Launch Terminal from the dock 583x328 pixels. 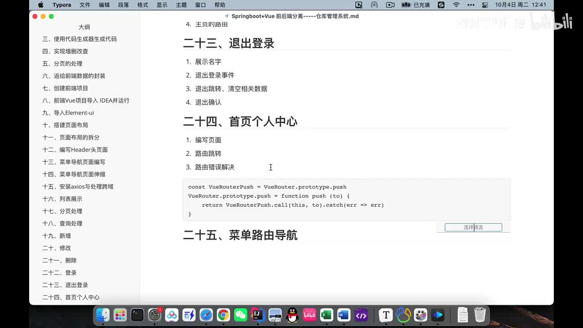coord(137,315)
